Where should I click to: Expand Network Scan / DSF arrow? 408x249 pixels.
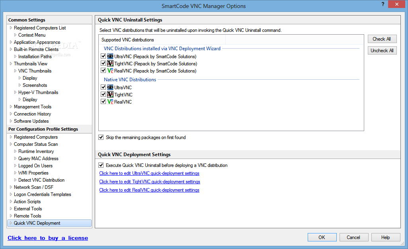pyautogui.click(x=11, y=187)
